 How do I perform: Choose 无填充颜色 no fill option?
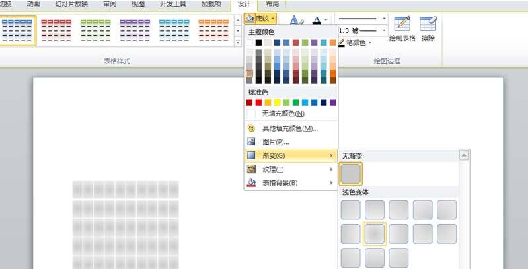tap(291, 114)
